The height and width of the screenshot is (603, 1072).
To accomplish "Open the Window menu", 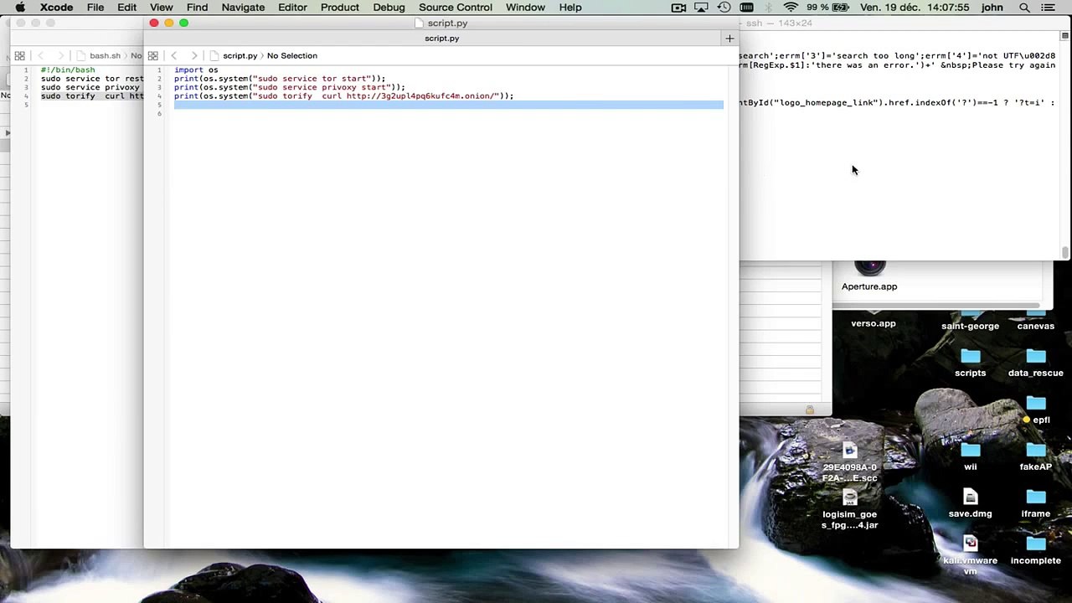I will point(525,8).
